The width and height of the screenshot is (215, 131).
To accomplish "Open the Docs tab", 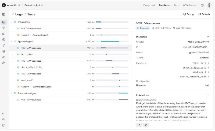I will (177, 5).
